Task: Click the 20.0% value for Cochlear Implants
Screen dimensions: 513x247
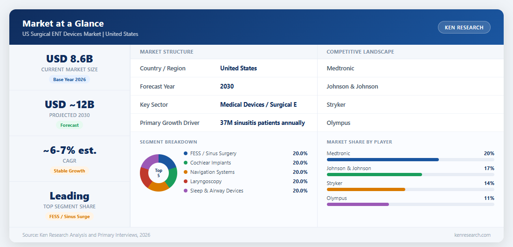Action: (300, 163)
